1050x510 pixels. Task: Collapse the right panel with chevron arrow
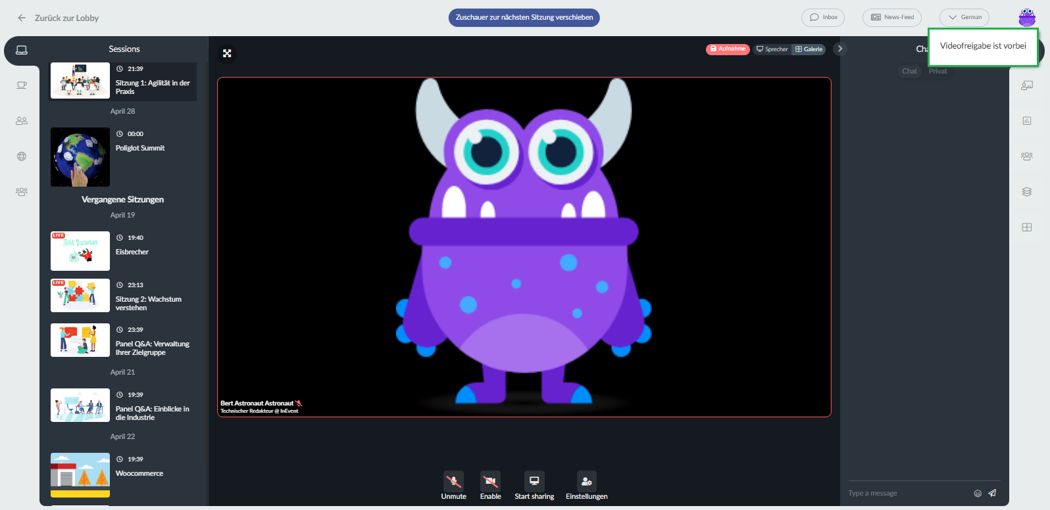839,49
